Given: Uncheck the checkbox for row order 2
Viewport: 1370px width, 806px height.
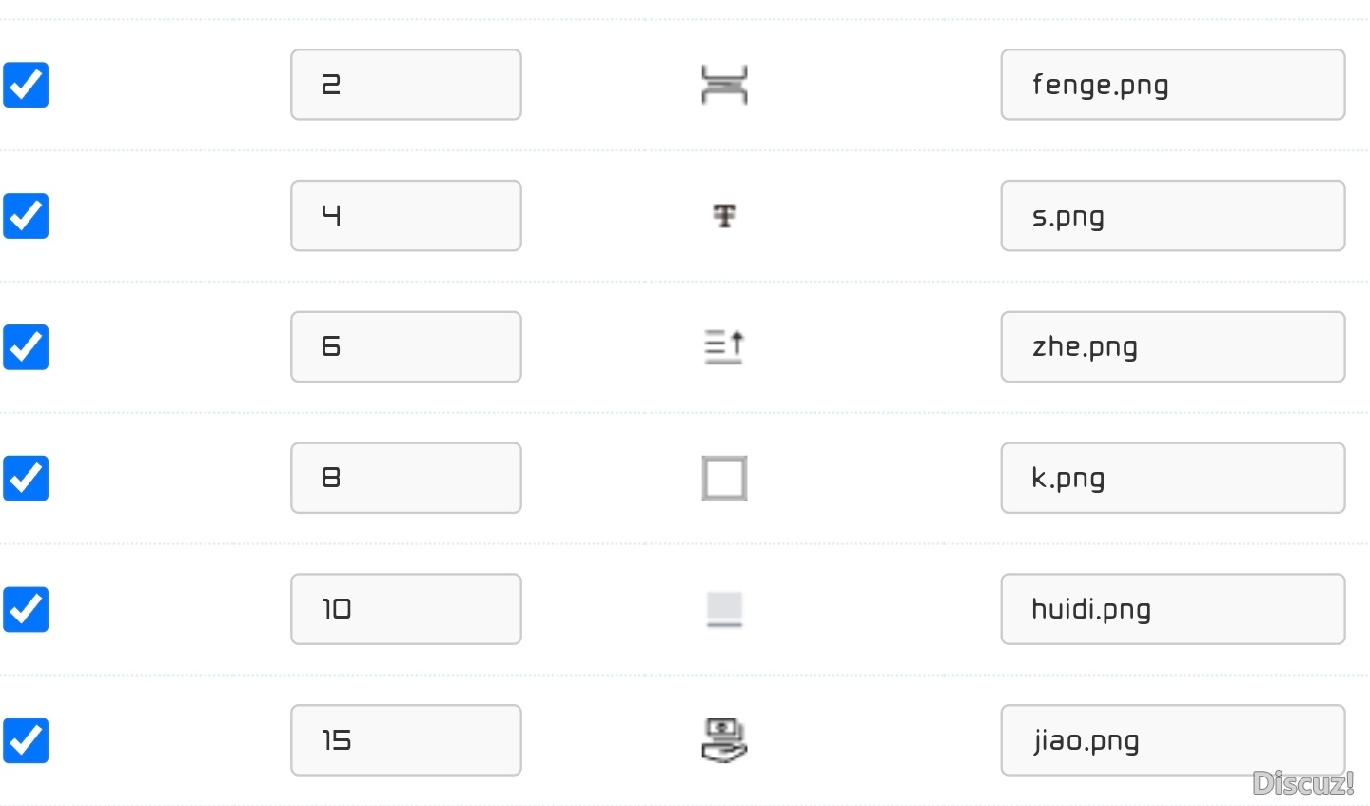Looking at the screenshot, I should coord(26,85).
